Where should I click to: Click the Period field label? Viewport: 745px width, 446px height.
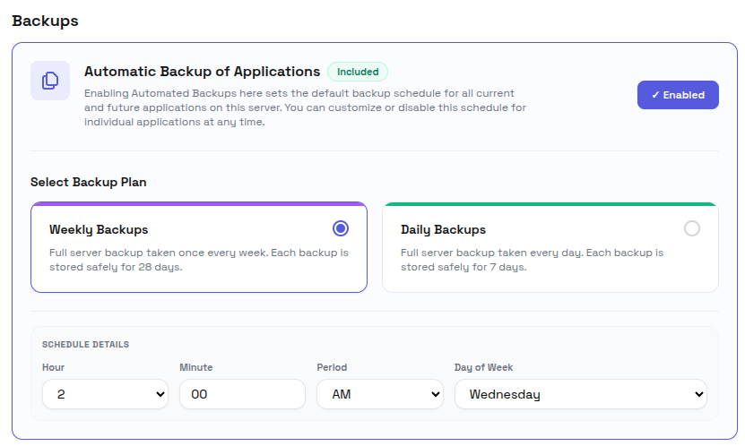(332, 367)
